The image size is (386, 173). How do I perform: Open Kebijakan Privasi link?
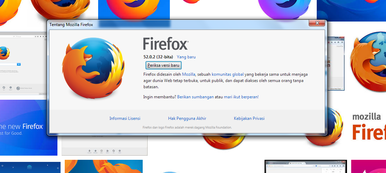(249, 118)
